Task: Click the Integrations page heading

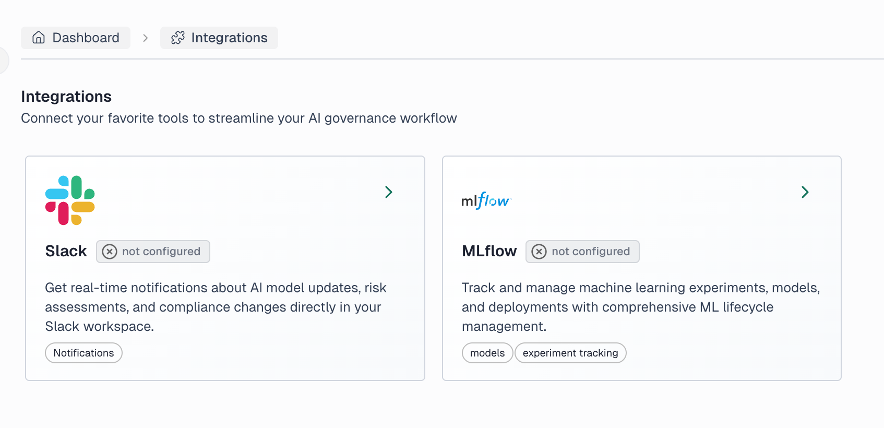Action: (x=66, y=97)
